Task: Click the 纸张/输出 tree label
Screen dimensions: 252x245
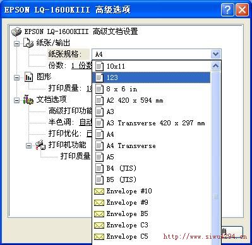Action: tap(53, 43)
